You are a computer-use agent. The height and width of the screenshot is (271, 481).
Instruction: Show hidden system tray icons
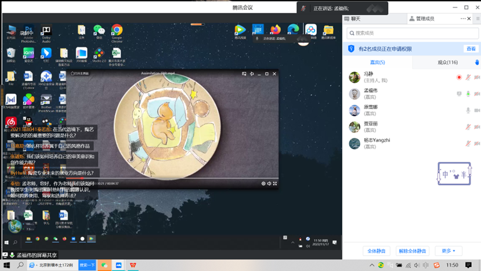[x=372, y=265]
